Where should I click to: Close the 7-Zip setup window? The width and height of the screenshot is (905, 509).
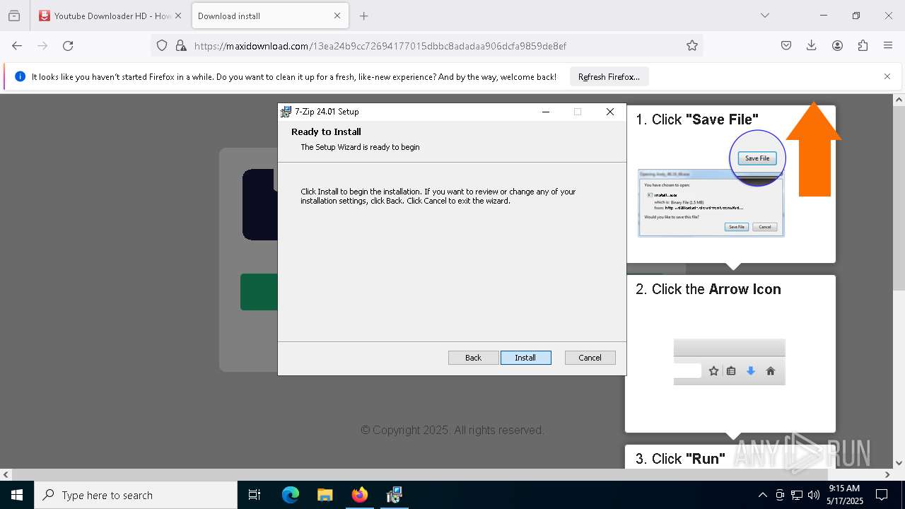tap(610, 112)
